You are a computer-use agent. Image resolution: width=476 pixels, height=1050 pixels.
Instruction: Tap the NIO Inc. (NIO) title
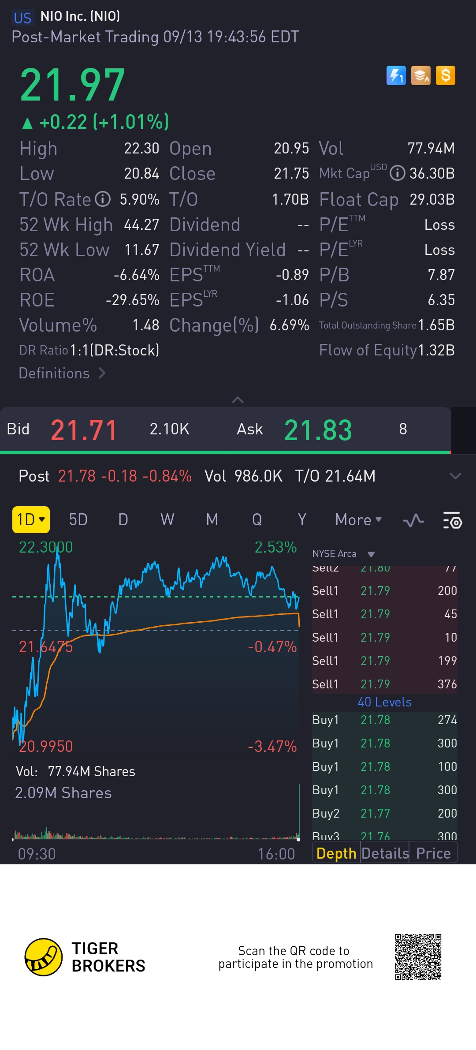pos(80,16)
